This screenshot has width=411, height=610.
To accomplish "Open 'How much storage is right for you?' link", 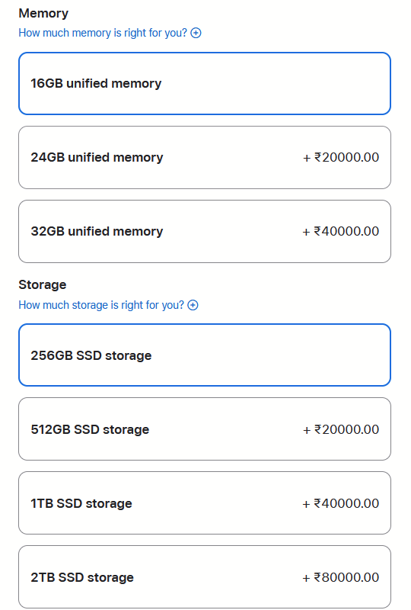I will click(x=101, y=305).
